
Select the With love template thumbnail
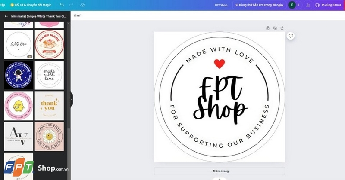tap(19, 44)
